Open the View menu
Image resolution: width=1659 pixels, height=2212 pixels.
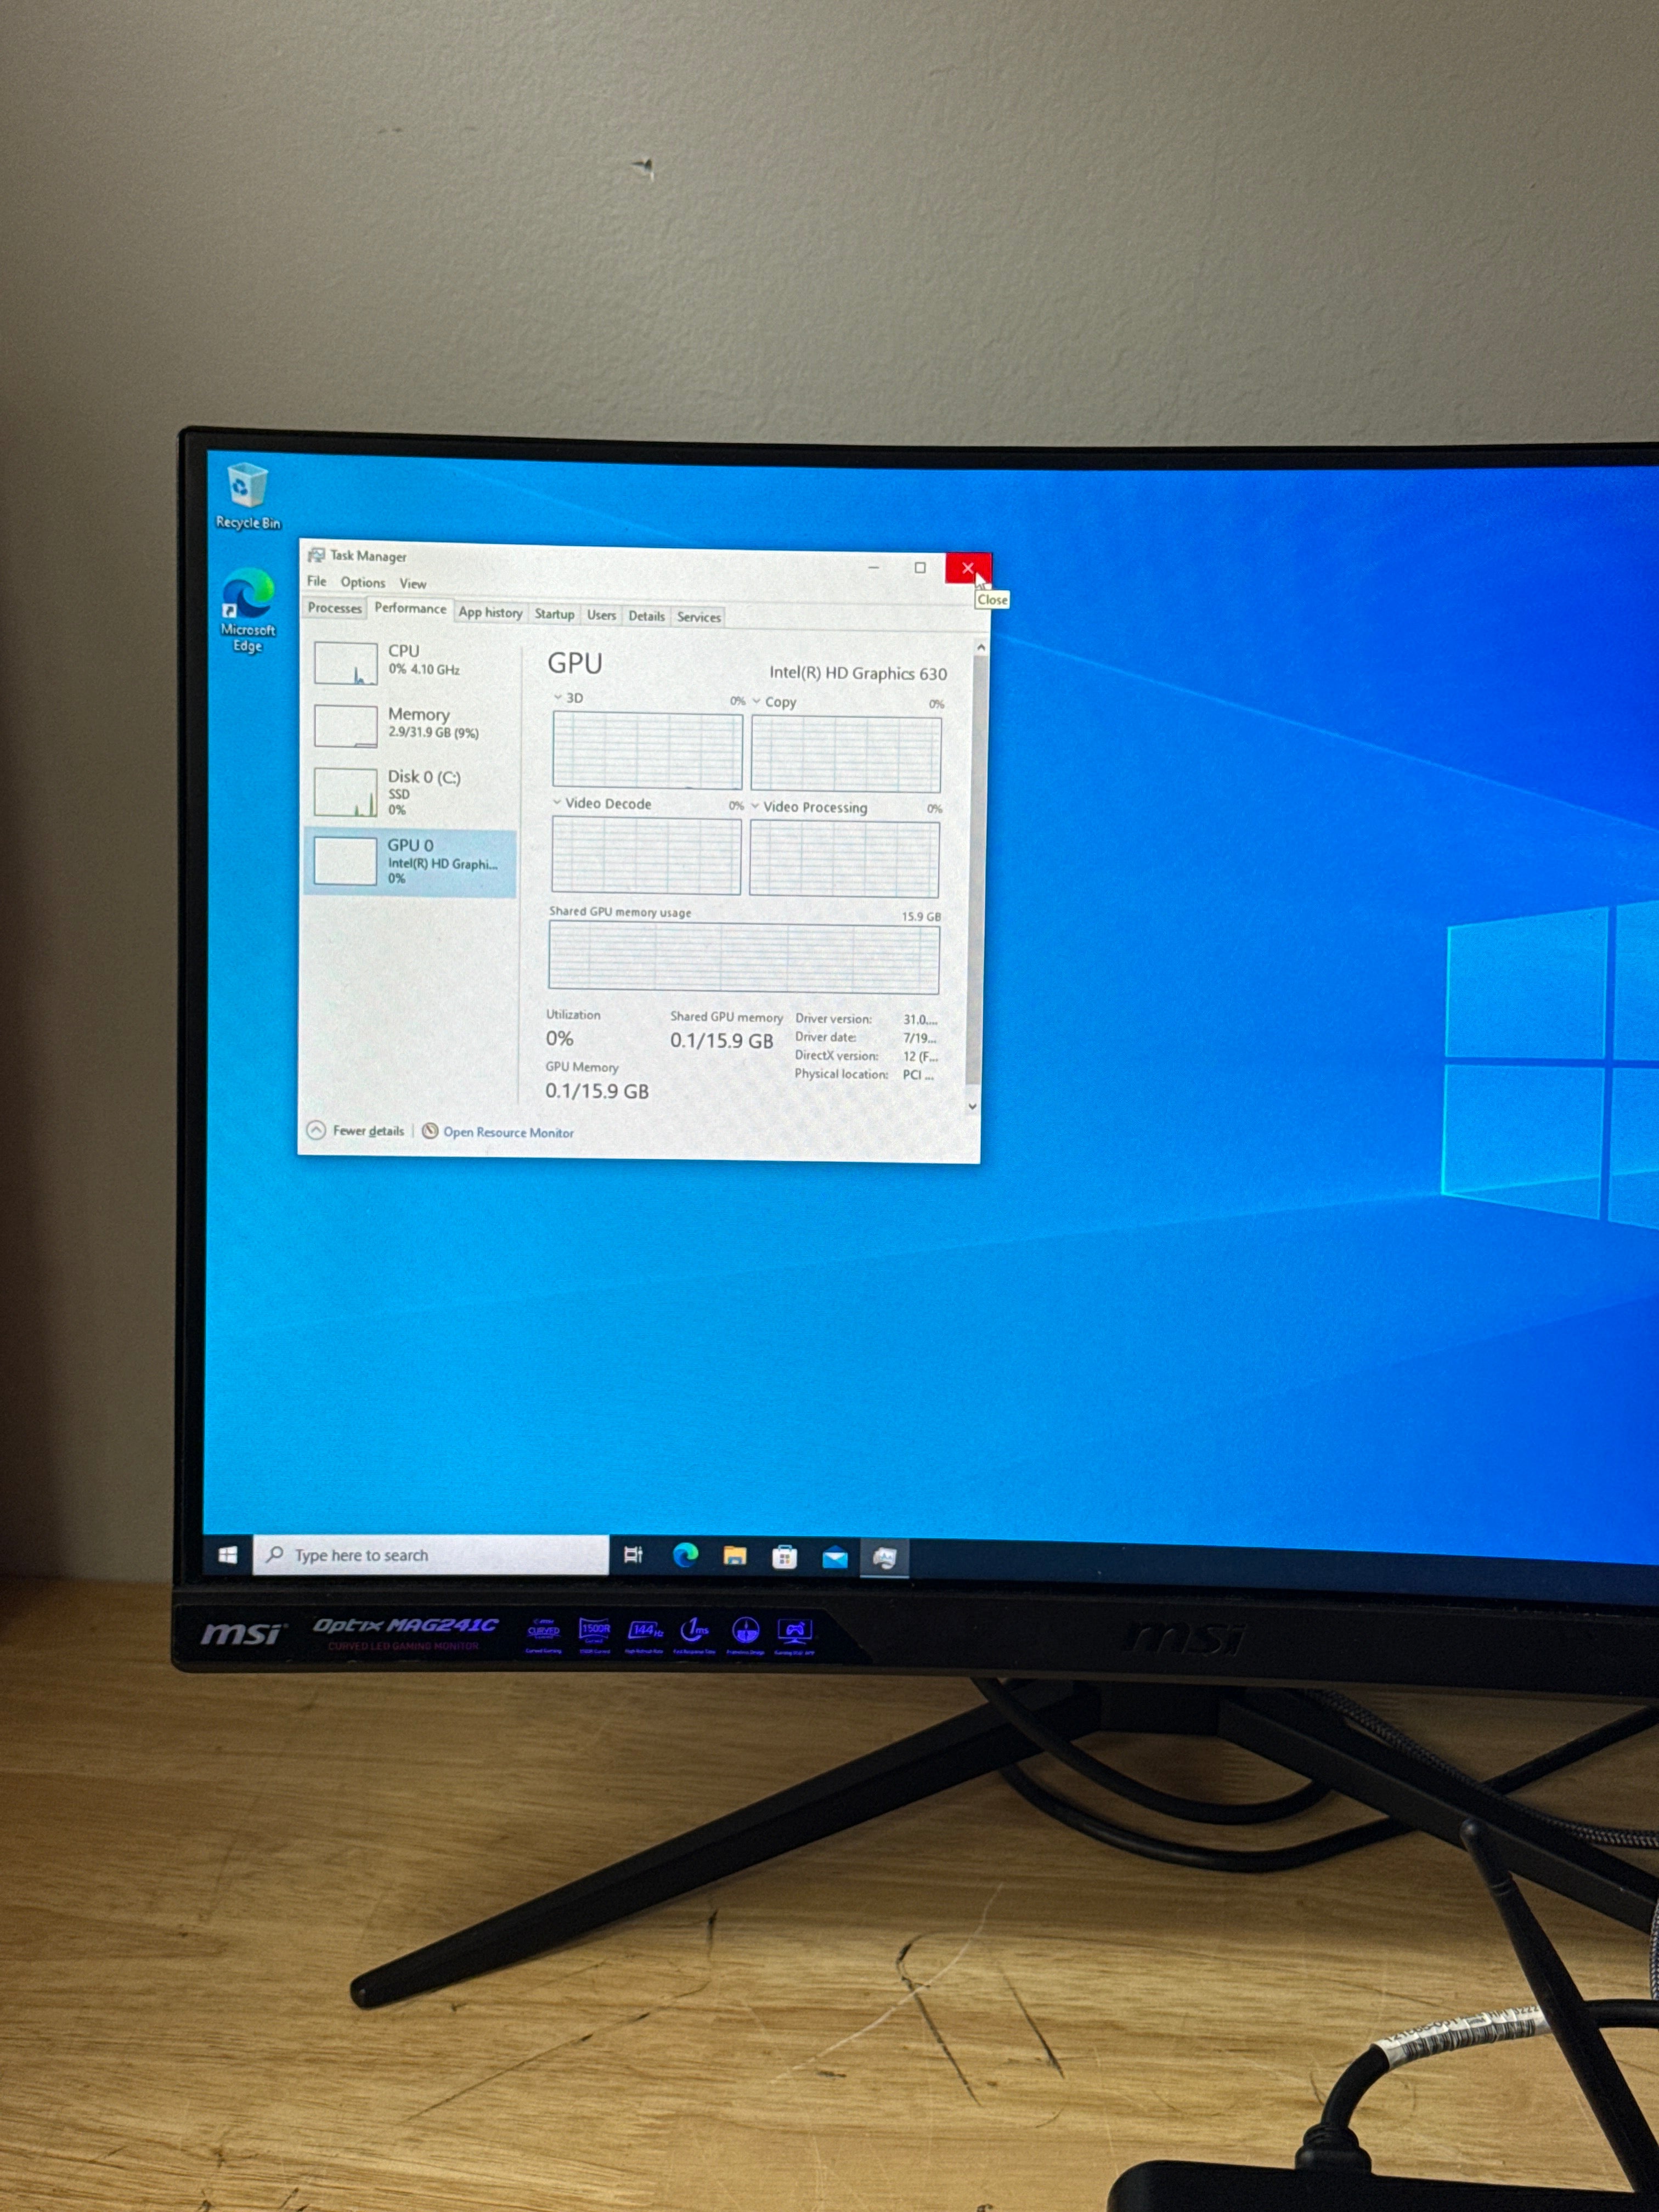tap(413, 584)
